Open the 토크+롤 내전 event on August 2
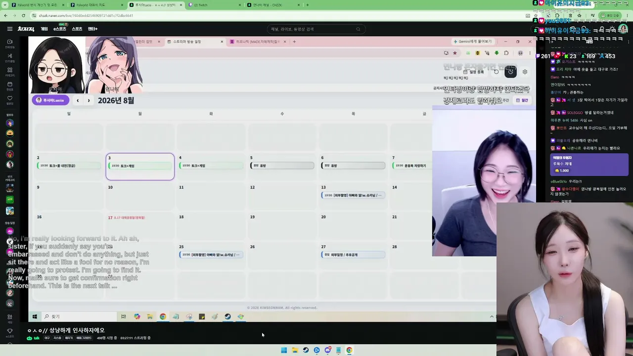The image size is (633, 356). coord(69,166)
